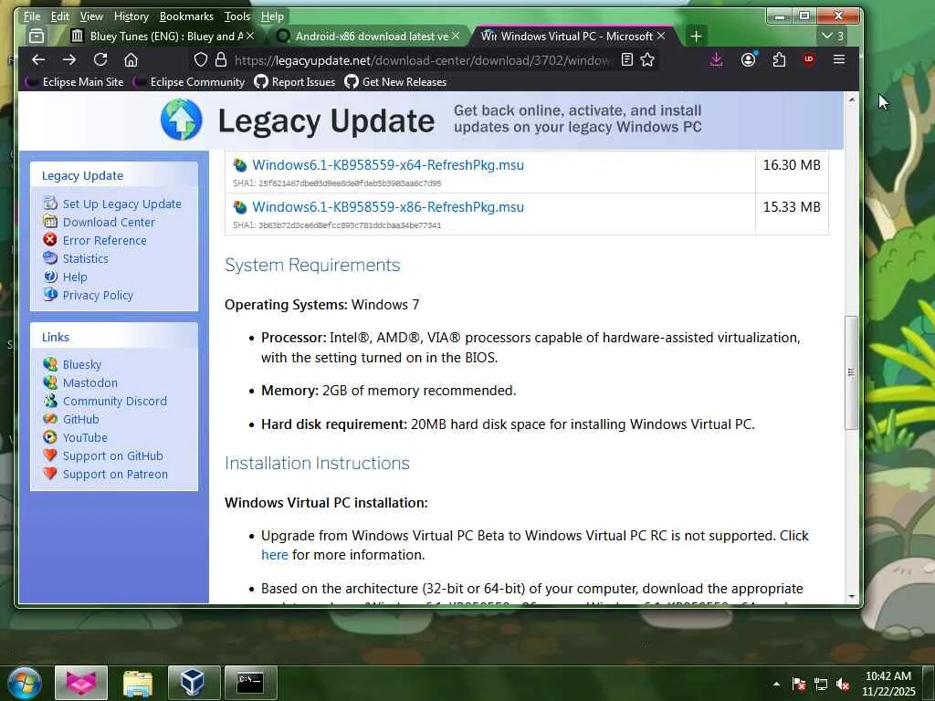The image size is (935, 701).
Task: Open the Help menu
Action: pos(272,16)
